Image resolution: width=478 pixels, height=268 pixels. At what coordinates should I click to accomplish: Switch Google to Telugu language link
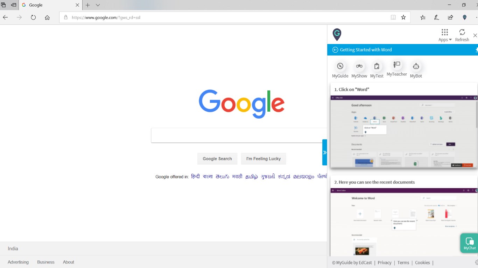[222, 177]
